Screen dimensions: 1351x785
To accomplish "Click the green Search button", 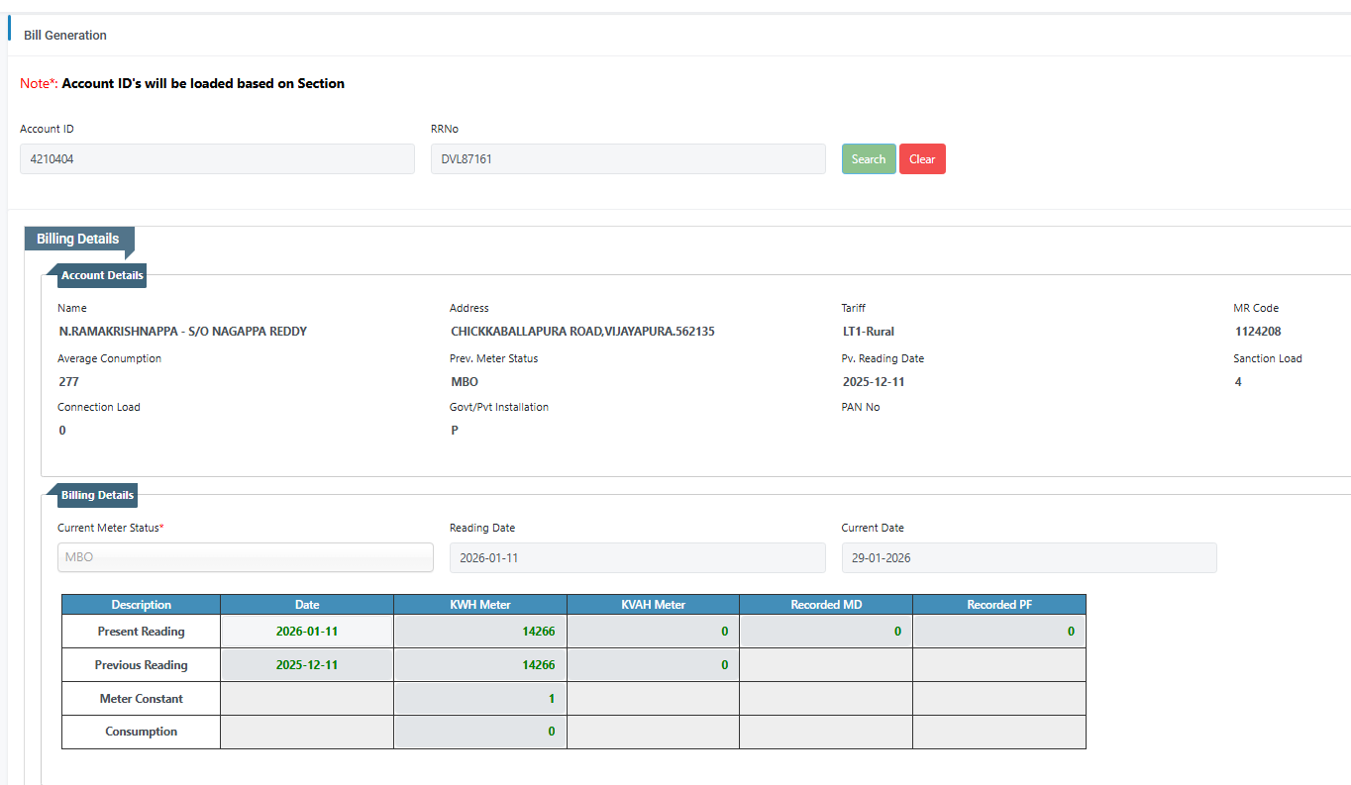I will tap(868, 159).
